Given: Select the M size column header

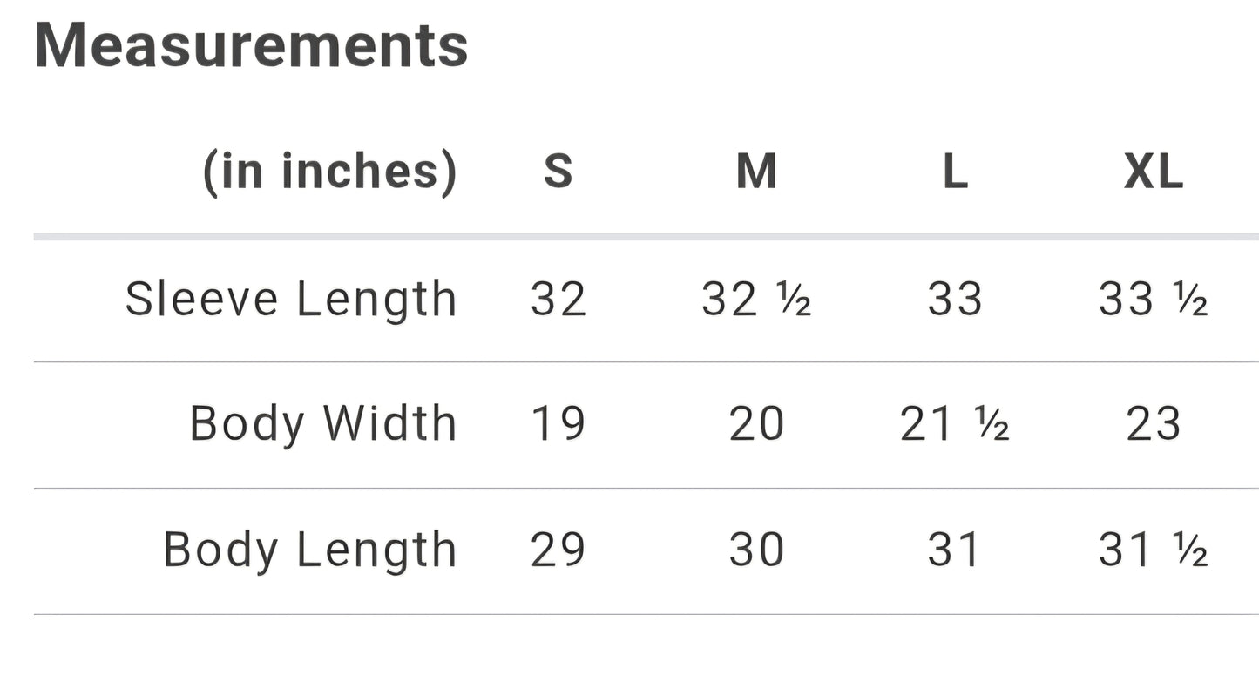Looking at the screenshot, I should pos(756,171).
